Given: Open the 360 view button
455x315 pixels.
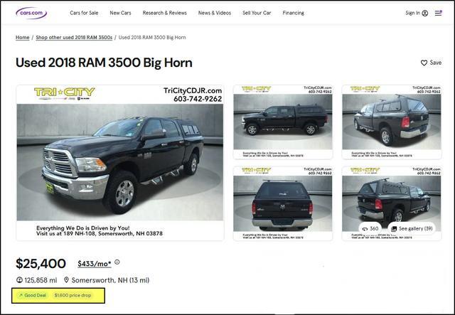Looking at the screenshot, I should [370, 229].
